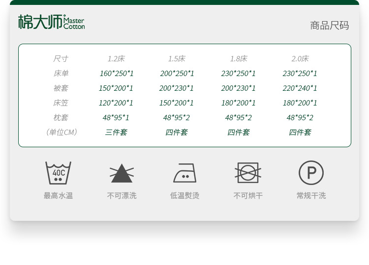This screenshot has width=369, height=265.
Task: Click the 床单 200*250*1 cell
Action: pos(177,74)
